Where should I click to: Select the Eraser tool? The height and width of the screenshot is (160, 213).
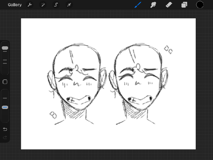[x=169, y=5]
